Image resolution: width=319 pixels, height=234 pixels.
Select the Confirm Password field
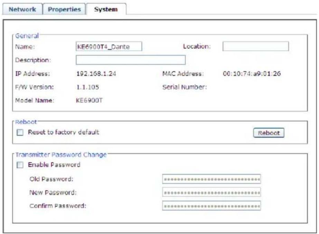click(x=212, y=206)
